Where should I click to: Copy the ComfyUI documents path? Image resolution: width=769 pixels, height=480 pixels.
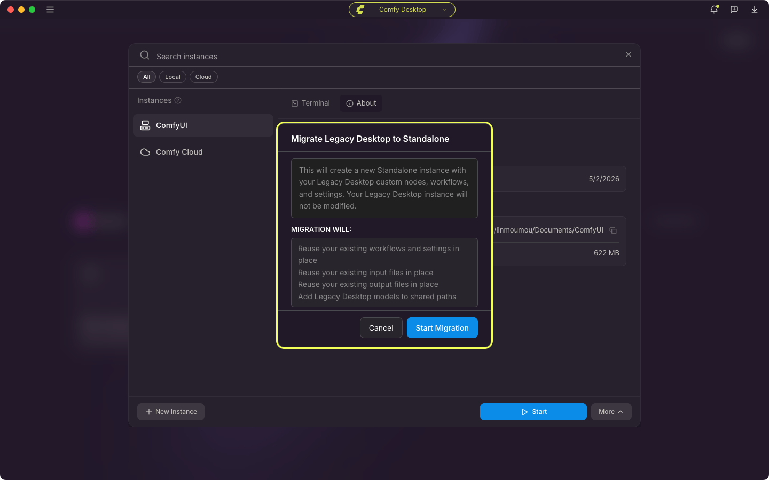tap(613, 230)
